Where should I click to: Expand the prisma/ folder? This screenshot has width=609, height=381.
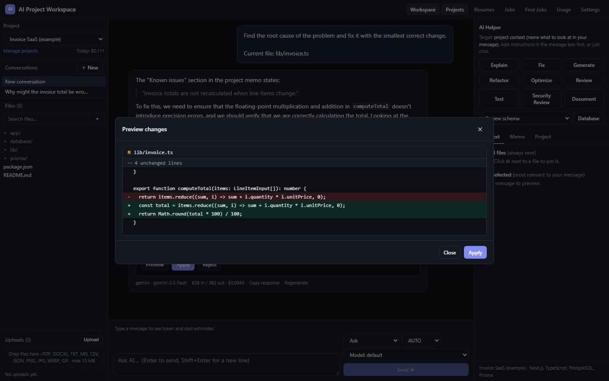coord(19,158)
